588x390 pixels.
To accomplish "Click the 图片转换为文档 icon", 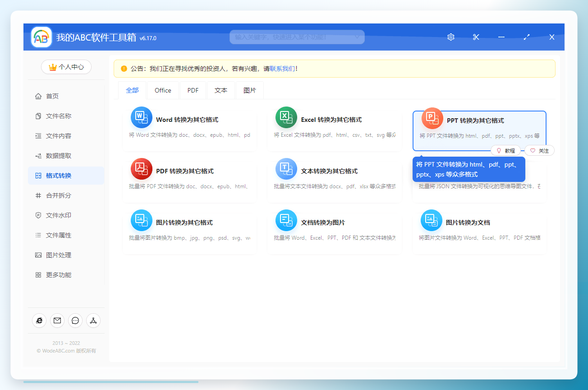I will pos(432,220).
